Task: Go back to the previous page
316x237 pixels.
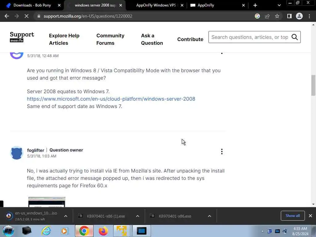Action: click(7, 16)
